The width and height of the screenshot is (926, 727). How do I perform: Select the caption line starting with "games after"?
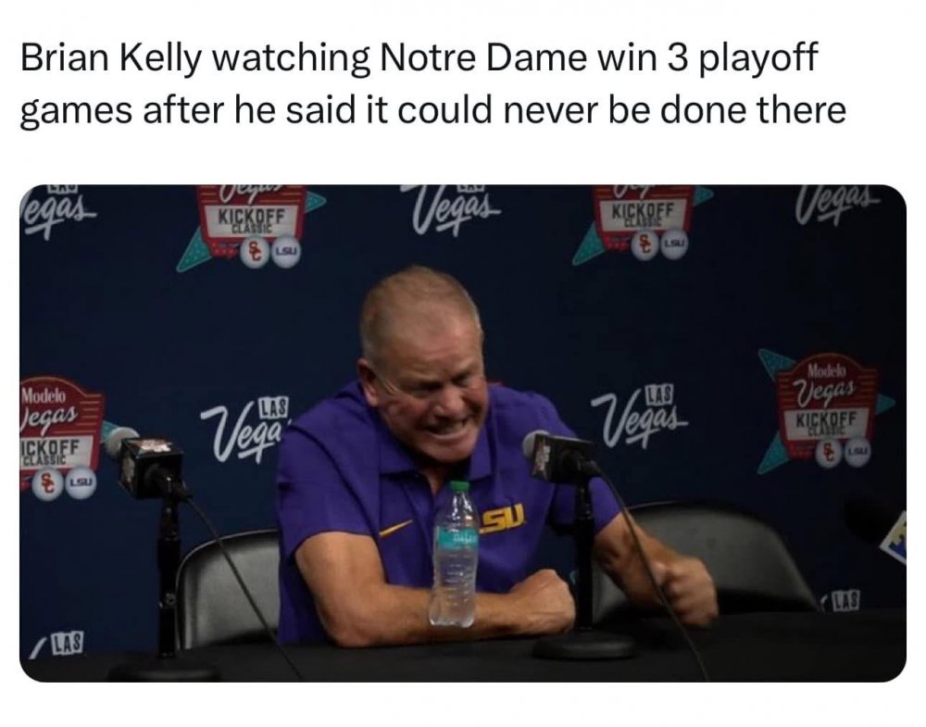432,109
